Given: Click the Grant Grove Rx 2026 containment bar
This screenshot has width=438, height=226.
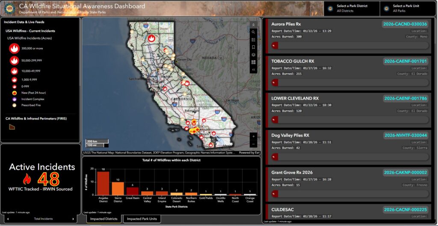Looking at the screenshot, I should point(350,194).
